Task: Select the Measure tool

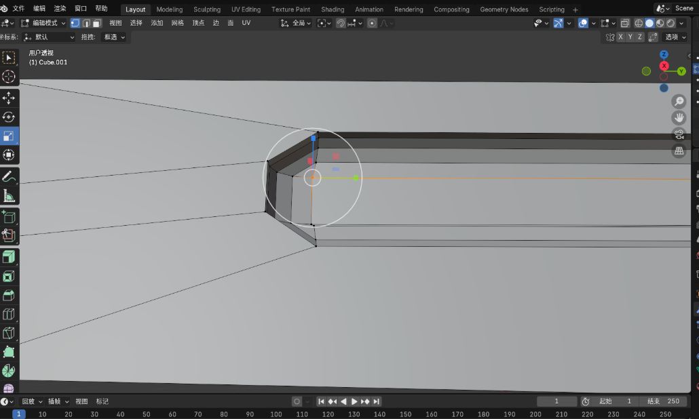Action: [x=9, y=195]
